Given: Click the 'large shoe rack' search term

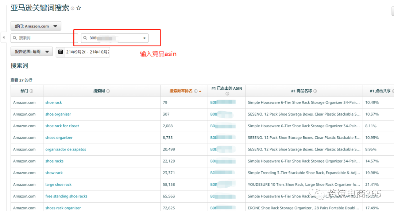Looking at the screenshot, I should click(58, 184).
